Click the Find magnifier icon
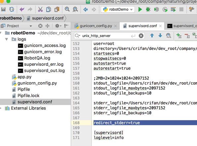The width and height of the screenshot is (197, 146). click(x=67, y=9)
